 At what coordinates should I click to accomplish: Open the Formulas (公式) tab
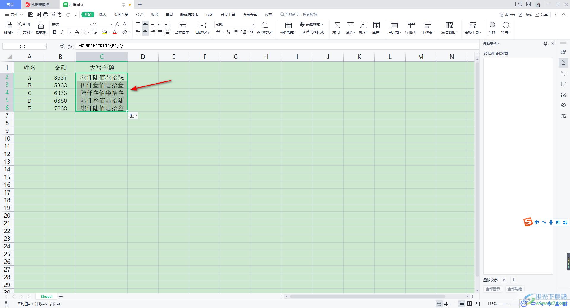[140, 15]
